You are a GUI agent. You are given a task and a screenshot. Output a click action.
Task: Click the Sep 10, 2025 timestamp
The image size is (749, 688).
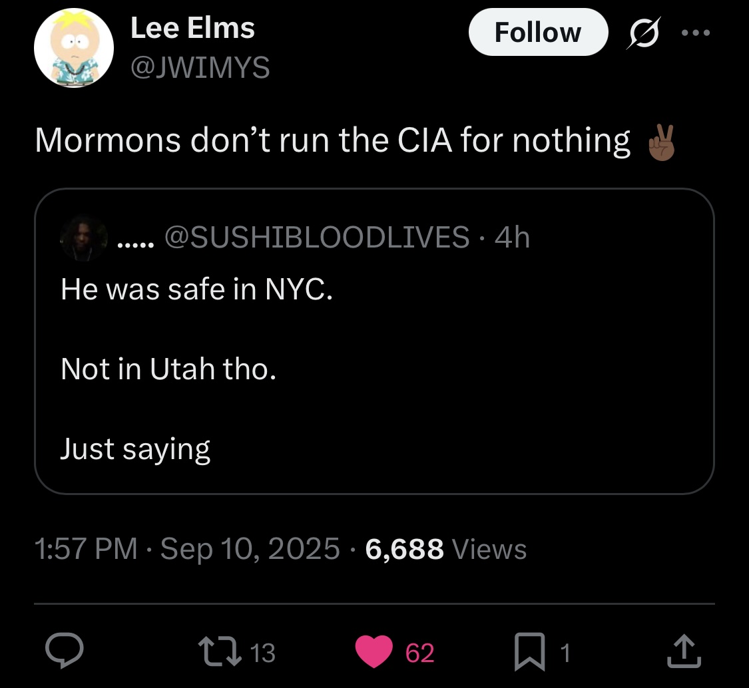point(250,549)
